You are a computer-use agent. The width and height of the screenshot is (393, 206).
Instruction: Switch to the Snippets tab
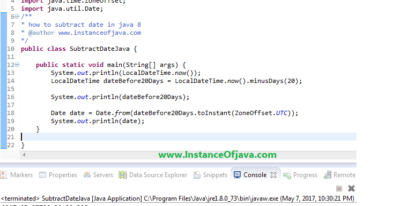211,175
